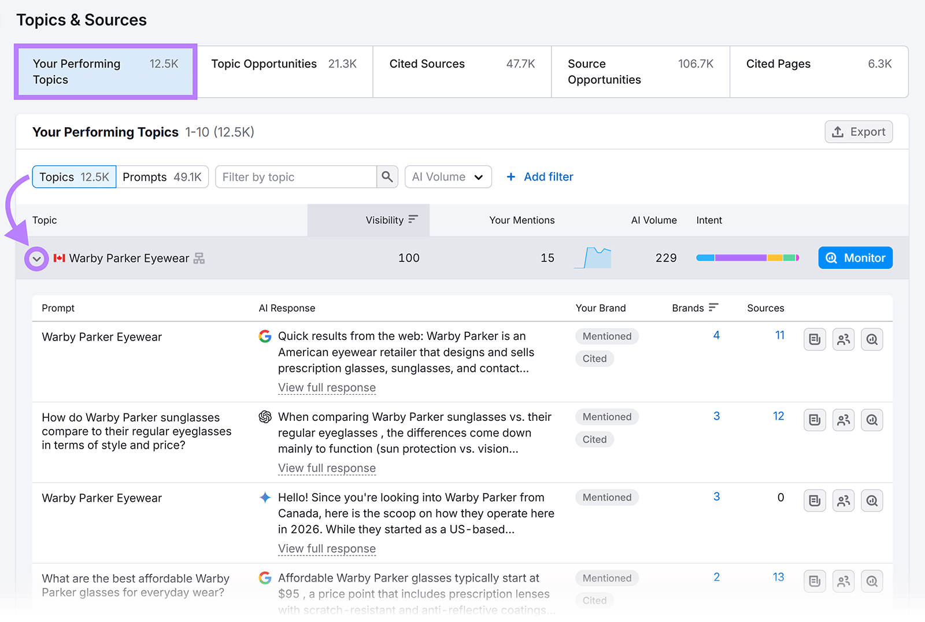Open sources count 12 link
The height and width of the screenshot is (622, 925).
778,416
